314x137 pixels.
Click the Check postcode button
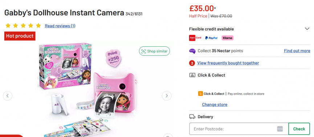(x=299, y=129)
